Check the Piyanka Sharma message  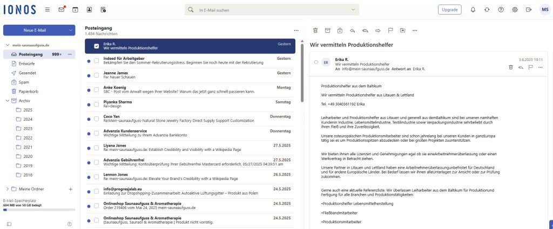click(96, 104)
